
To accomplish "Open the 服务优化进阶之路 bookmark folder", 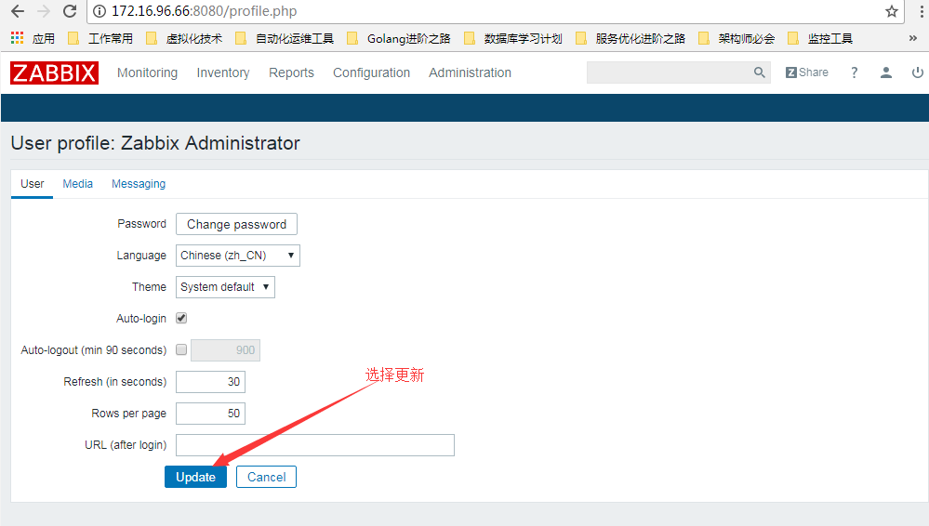I will coord(630,38).
